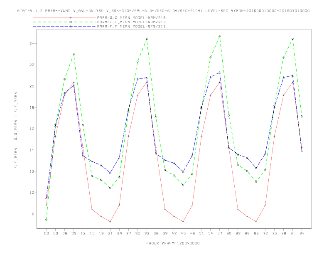329x254 pixels.
Task: Click x-axis tick label 81
Action: [293, 233]
